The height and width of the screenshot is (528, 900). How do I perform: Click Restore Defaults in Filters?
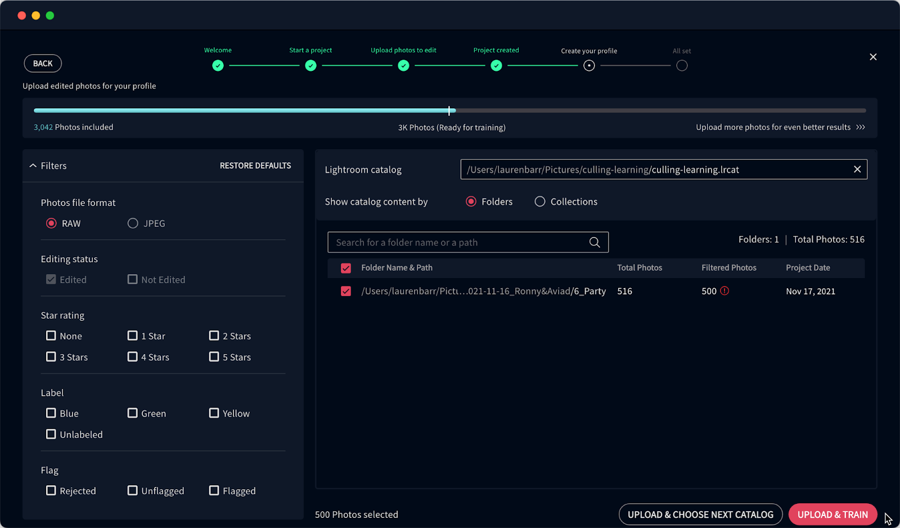click(255, 165)
